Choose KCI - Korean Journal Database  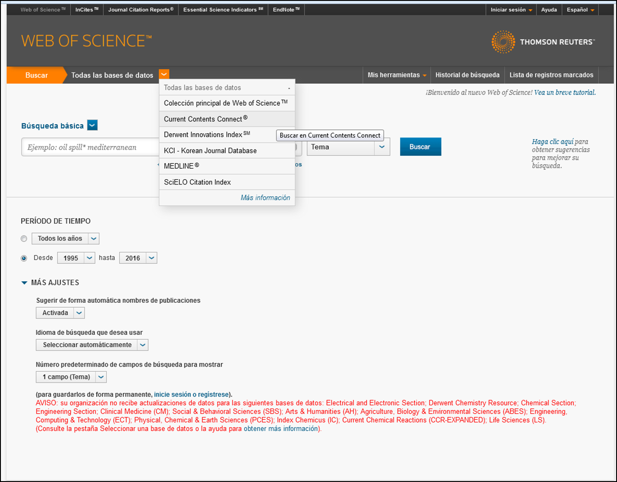click(227, 150)
